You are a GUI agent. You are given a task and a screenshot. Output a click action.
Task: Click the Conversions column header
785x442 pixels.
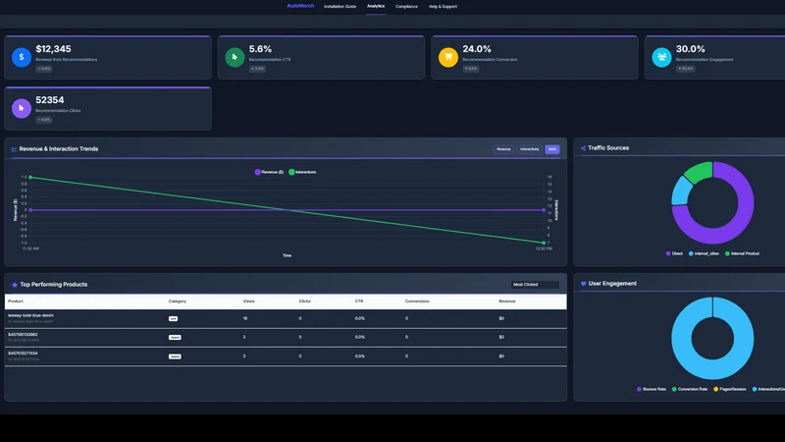417,302
